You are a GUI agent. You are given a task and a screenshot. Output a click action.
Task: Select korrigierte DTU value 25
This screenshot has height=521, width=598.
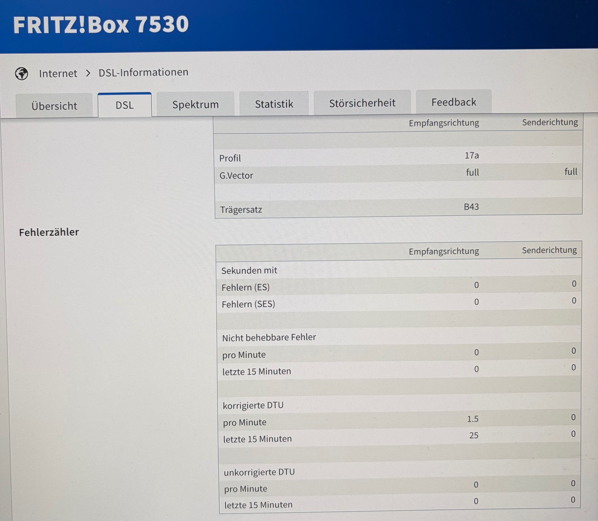474,435
